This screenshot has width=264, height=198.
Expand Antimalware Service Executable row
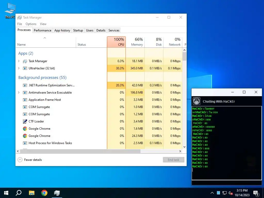coord(19,93)
